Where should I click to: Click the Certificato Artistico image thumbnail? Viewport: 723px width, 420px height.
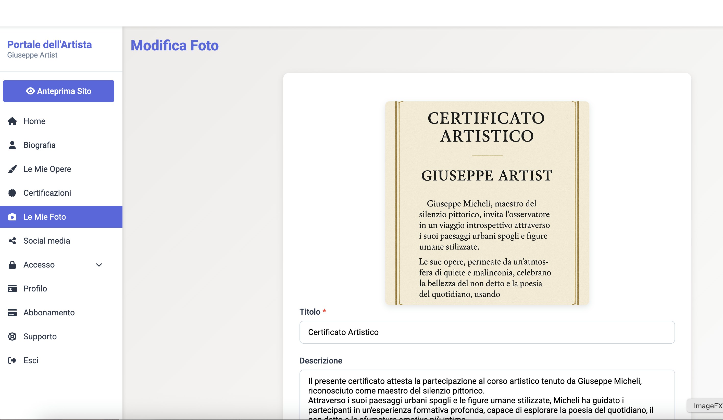click(x=487, y=203)
